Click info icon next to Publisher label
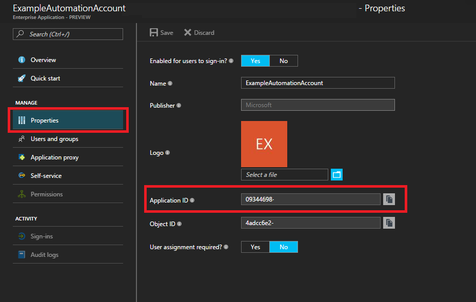 [x=179, y=105]
